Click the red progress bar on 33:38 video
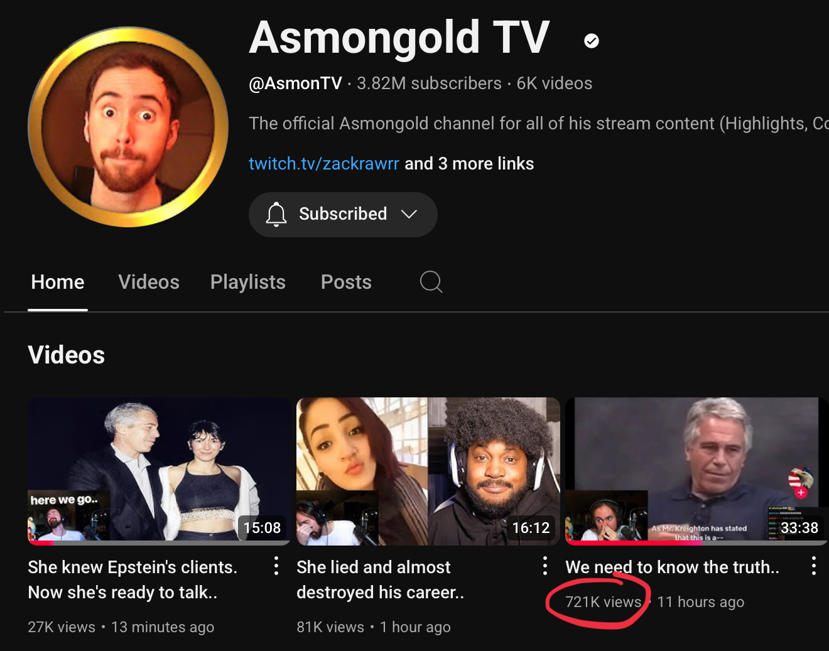This screenshot has height=651, width=829. (x=634, y=543)
